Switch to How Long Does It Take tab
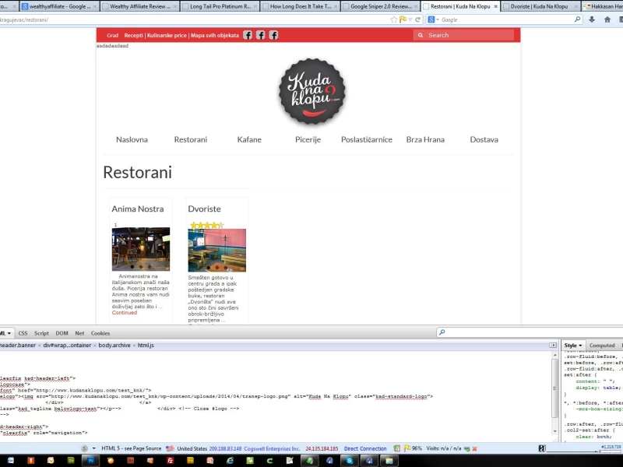The height and width of the screenshot is (467, 623). pos(300,6)
